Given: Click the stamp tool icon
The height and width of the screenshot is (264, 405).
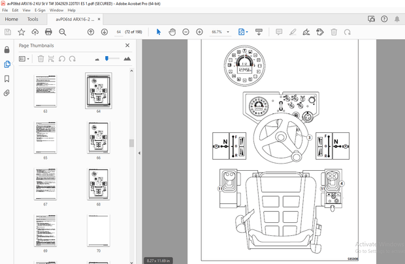Looking at the screenshot, I should click(x=320, y=32).
